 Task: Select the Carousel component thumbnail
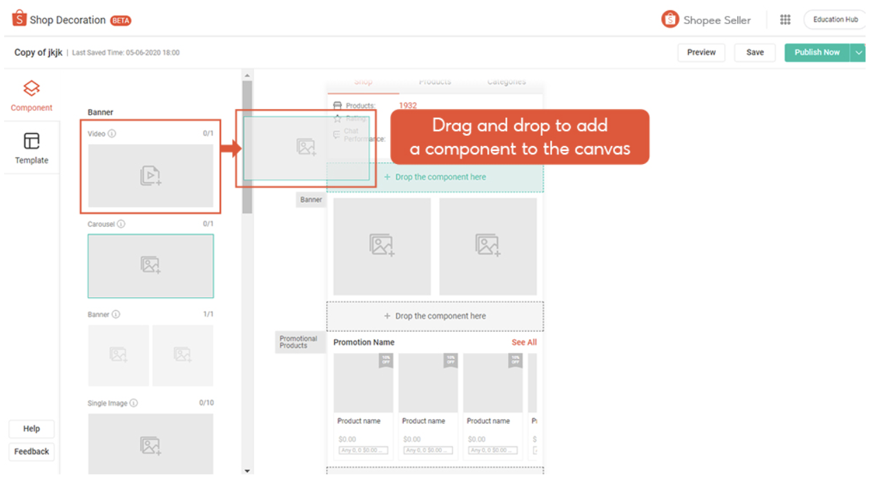point(150,266)
